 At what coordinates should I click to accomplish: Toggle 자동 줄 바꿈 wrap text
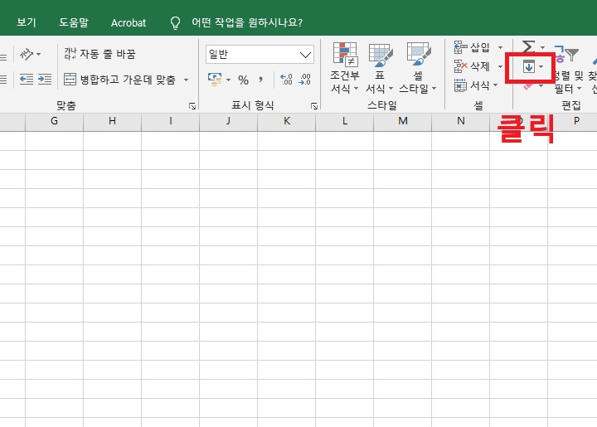coord(99,54)
